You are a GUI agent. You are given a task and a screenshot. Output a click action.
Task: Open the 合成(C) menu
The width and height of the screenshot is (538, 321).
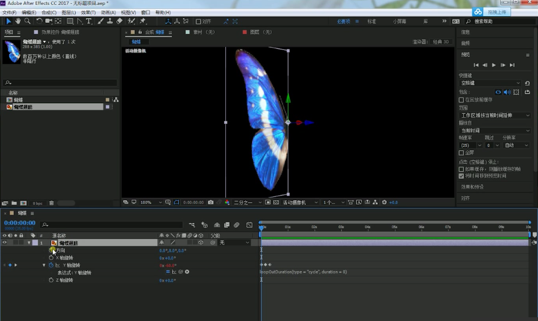tap(49, 12)
